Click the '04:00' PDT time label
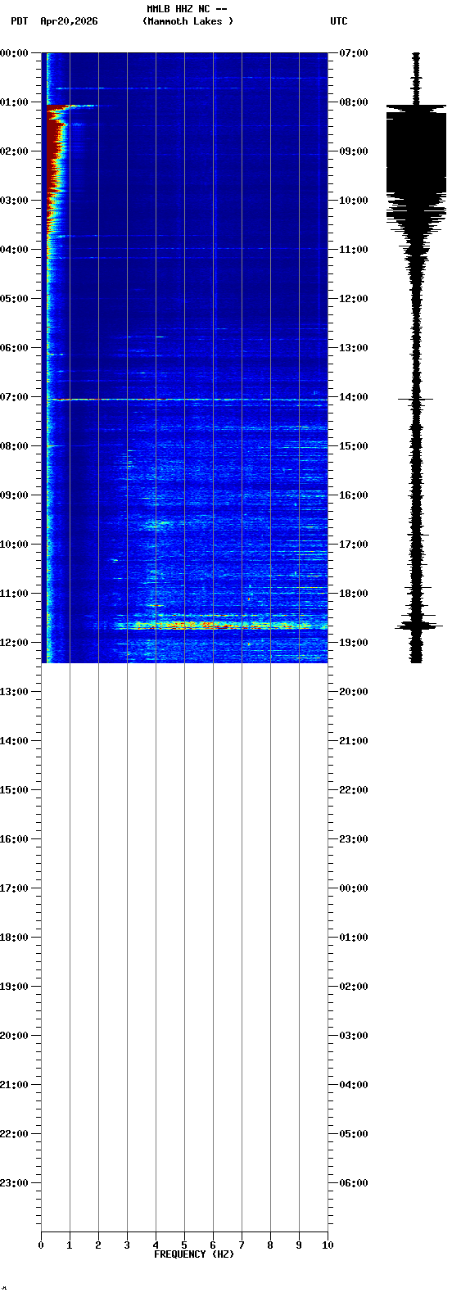 click(14, 250)
